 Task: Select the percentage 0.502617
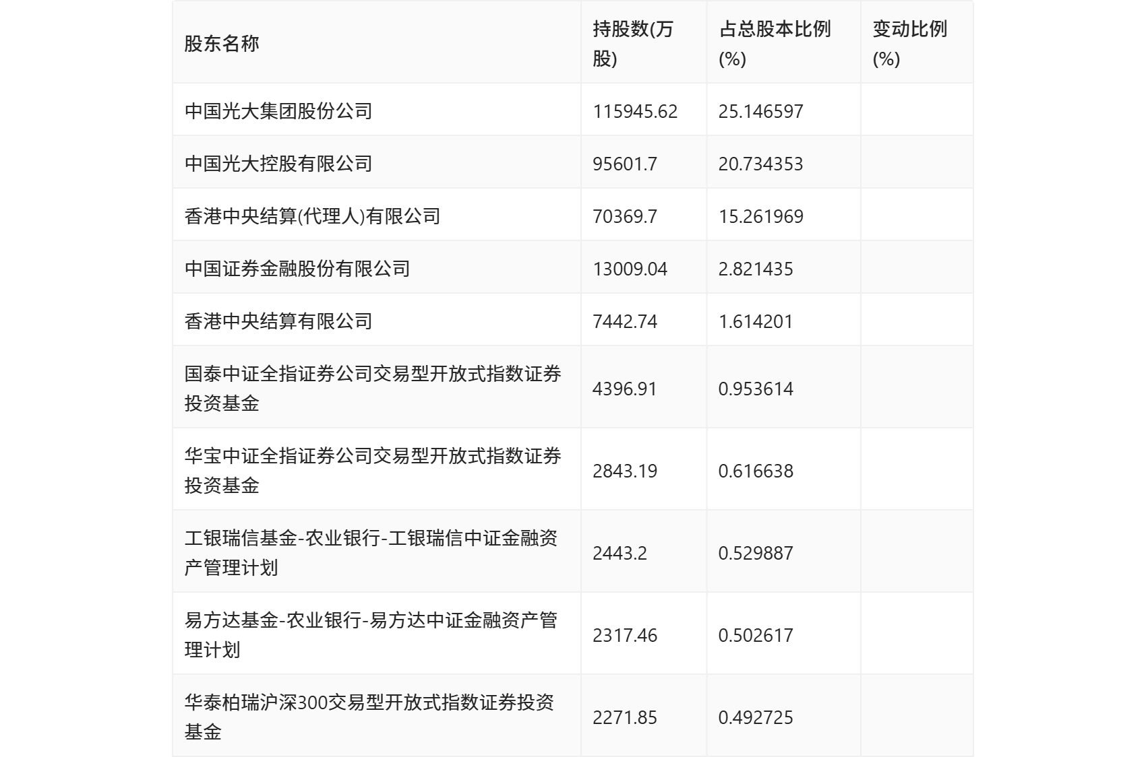[756, 635]
